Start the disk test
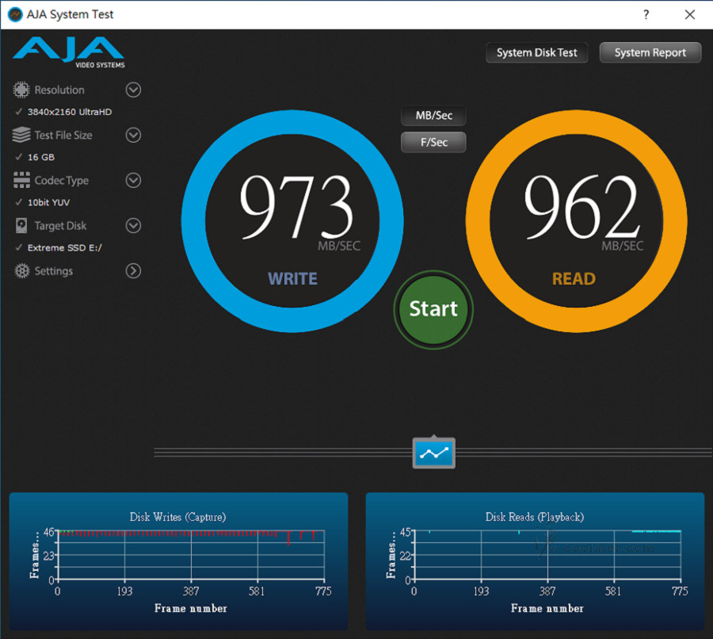 coord(433,309)
